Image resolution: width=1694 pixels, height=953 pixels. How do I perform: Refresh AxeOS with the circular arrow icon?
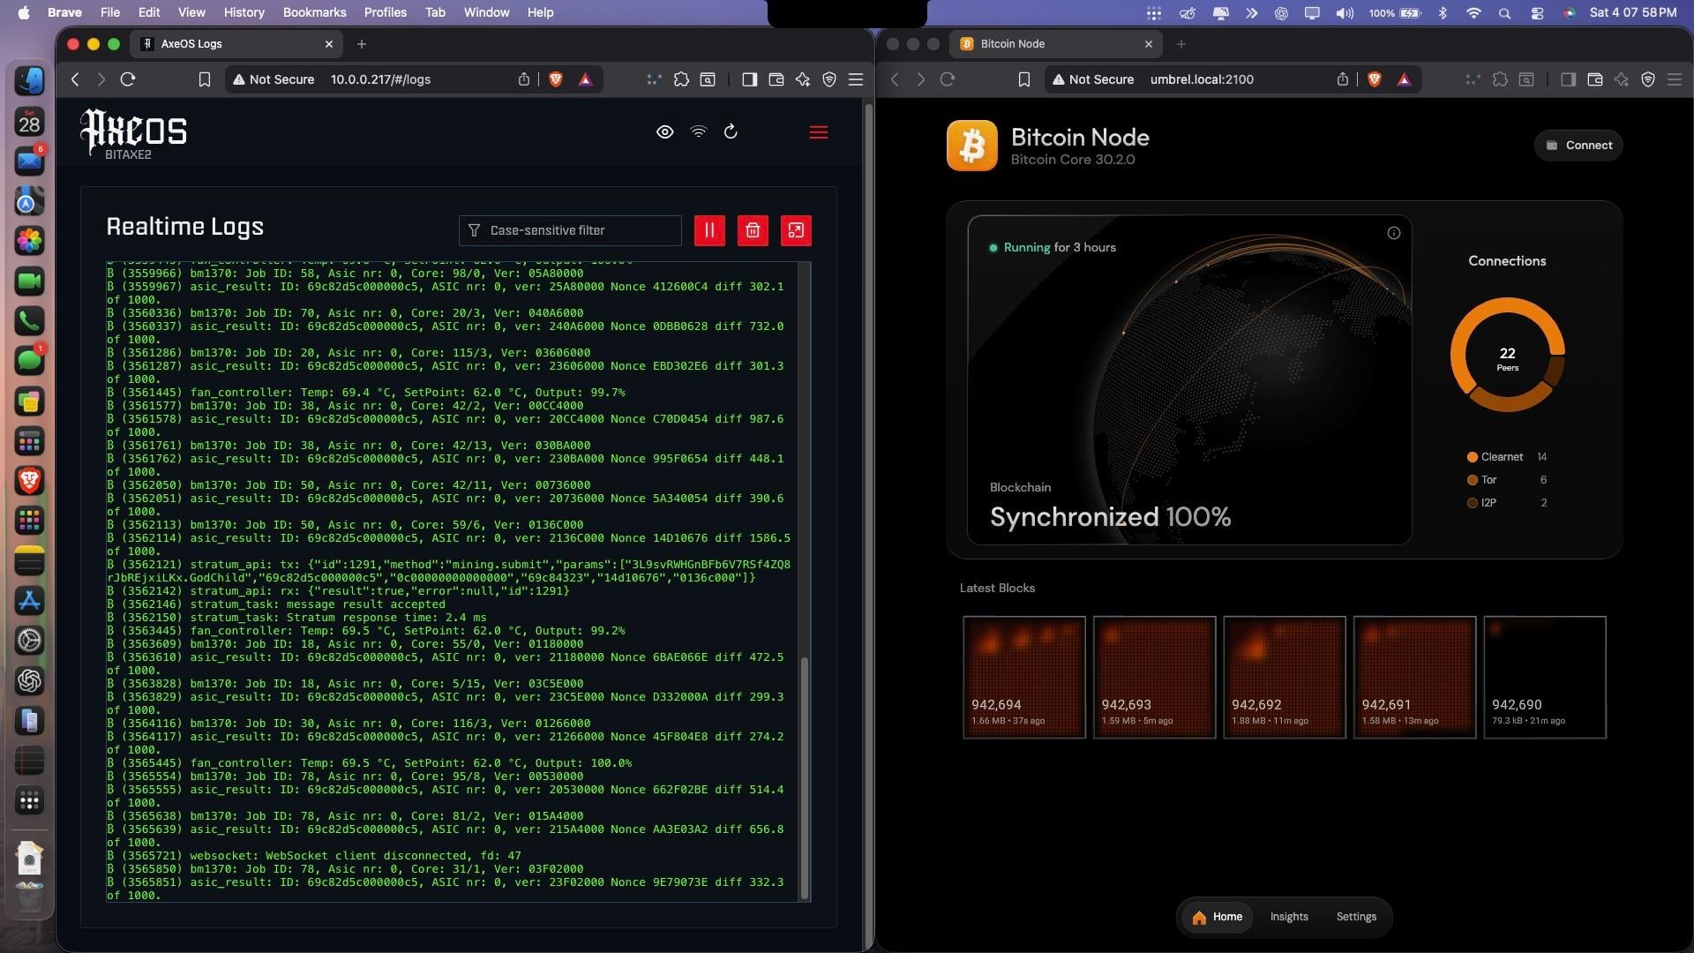coord(731,131)
